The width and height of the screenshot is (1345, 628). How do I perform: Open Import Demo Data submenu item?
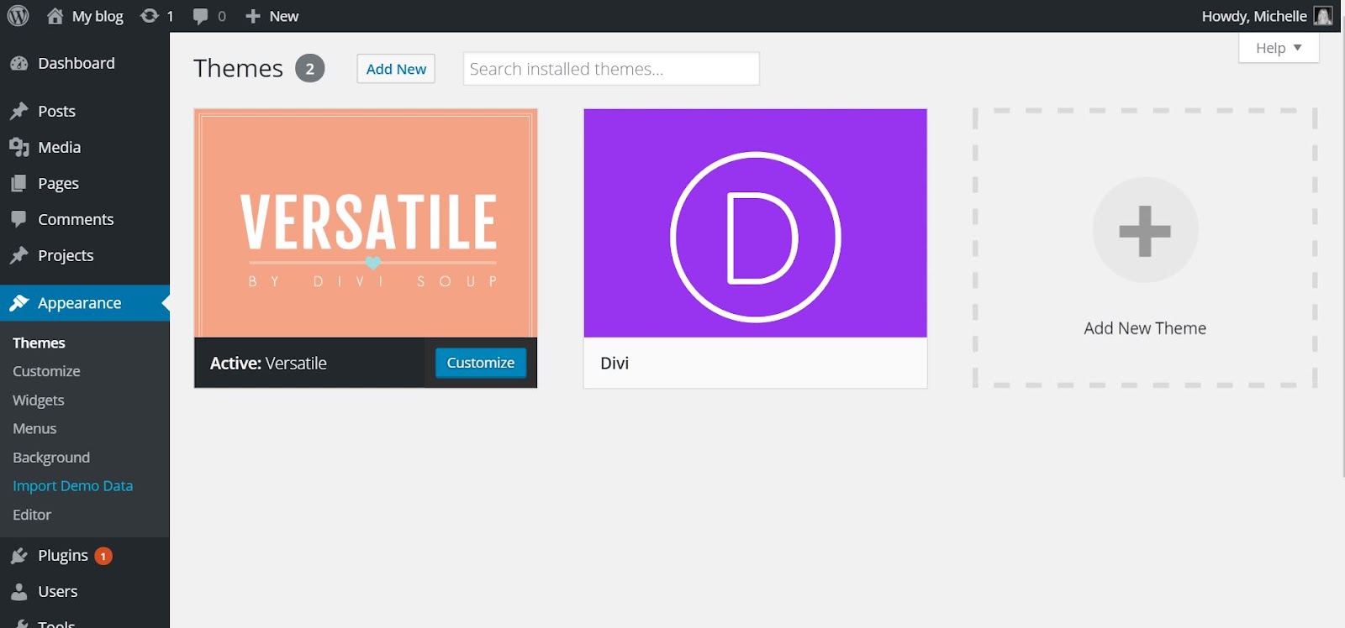73,485
